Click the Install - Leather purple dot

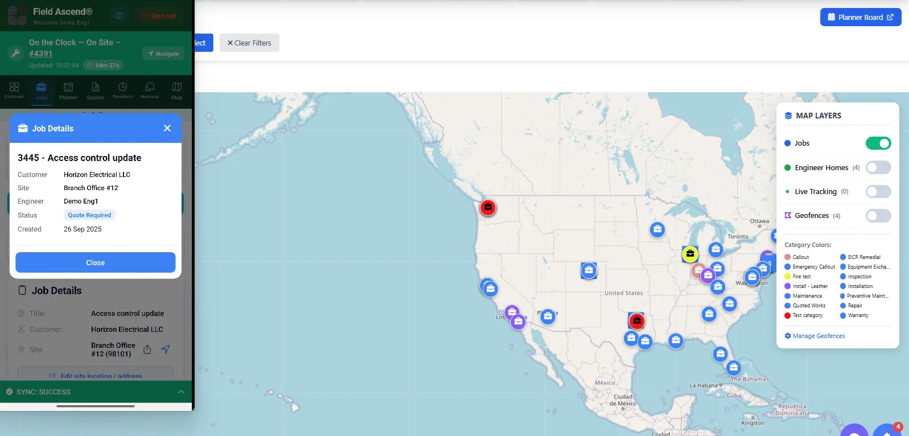(x=788, y=286)
